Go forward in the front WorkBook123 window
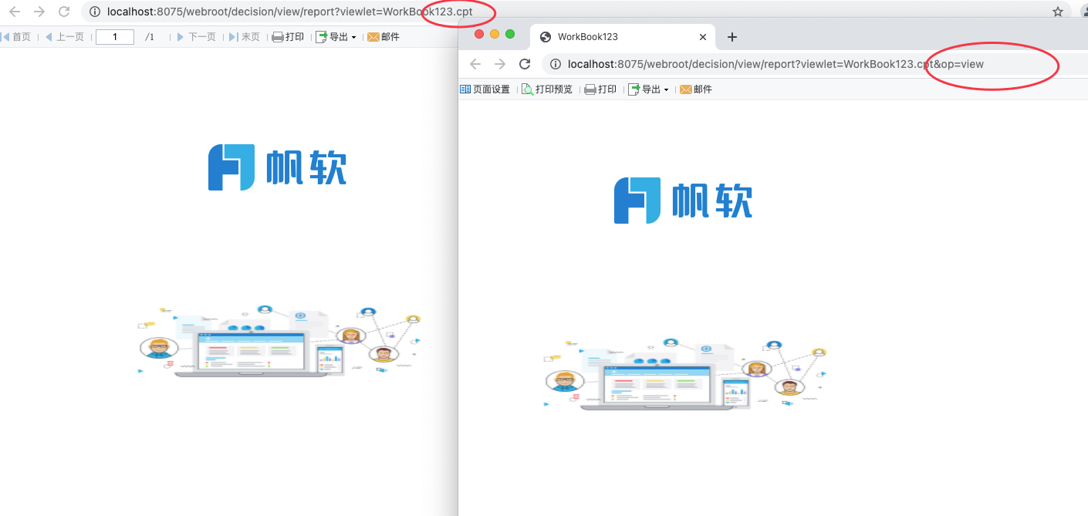 [500, 64]
